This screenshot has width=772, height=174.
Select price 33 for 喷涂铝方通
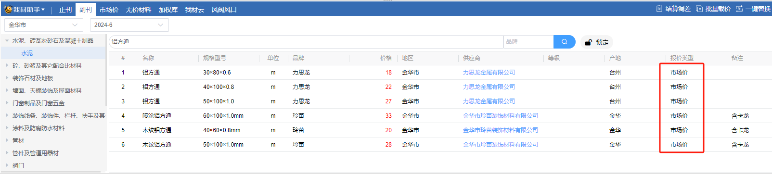pos(388,116)
